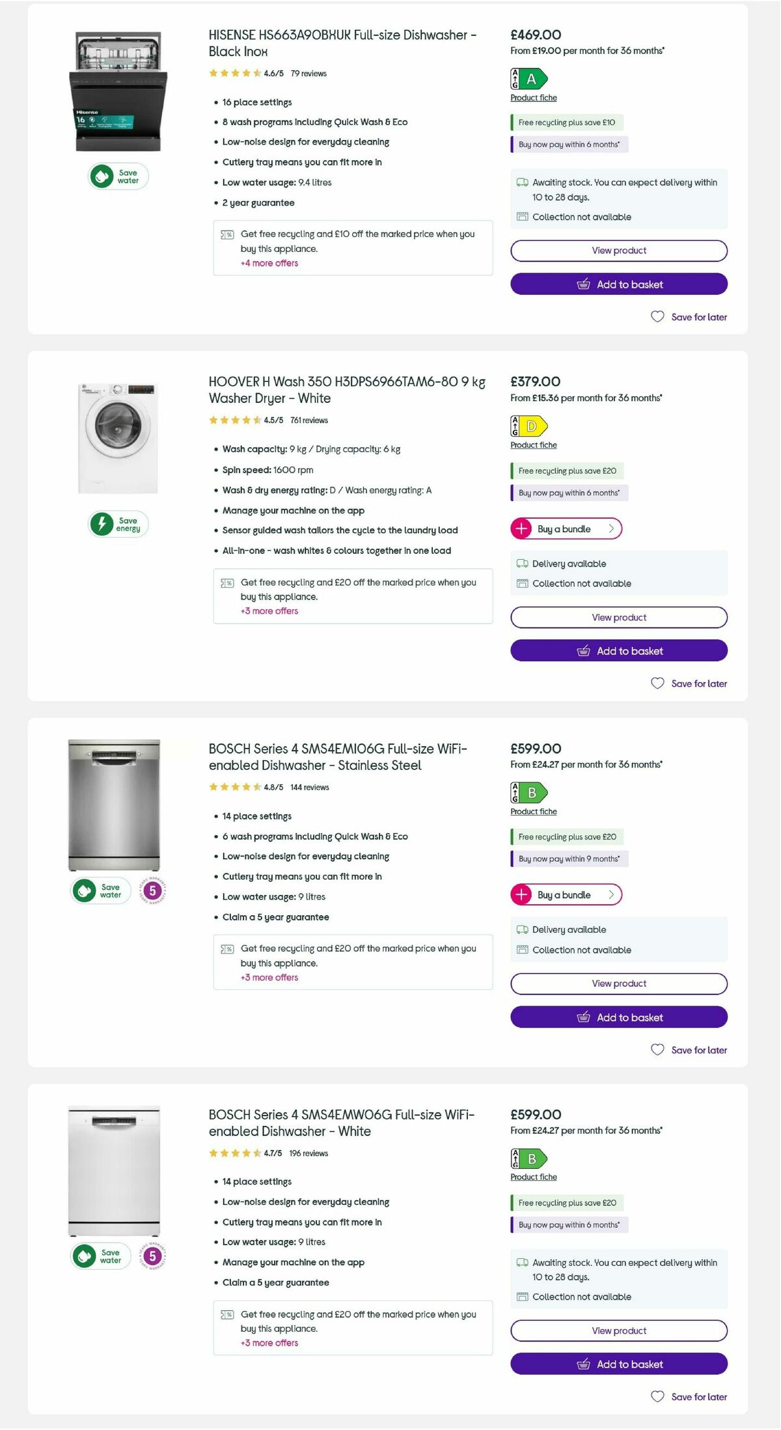Select the yellow D energy rating label
The height and width of the screenshot is (1430, 781).
[x=528, y=427]
